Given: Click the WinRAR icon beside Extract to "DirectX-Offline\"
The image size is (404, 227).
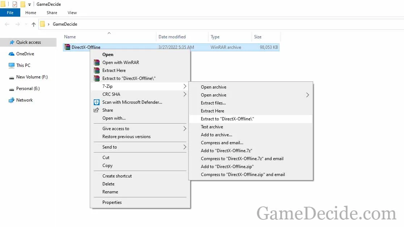Looking at the screenshot, I should click(97, 78).
